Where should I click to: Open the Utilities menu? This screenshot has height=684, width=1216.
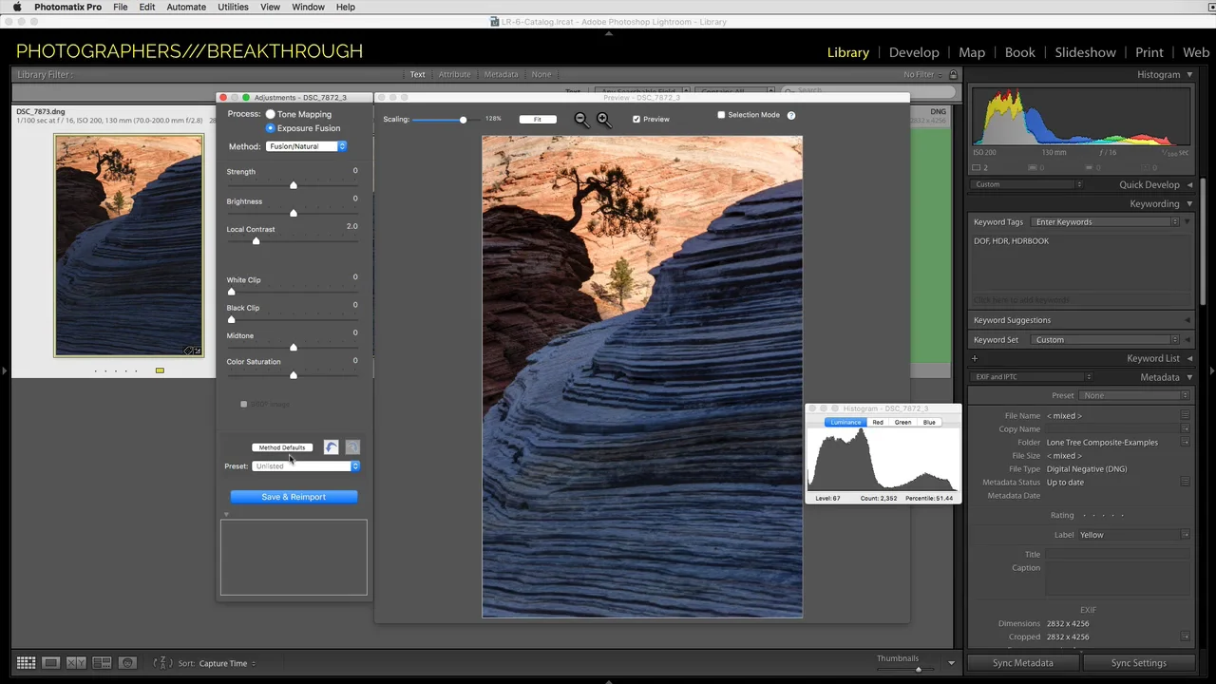233,7
